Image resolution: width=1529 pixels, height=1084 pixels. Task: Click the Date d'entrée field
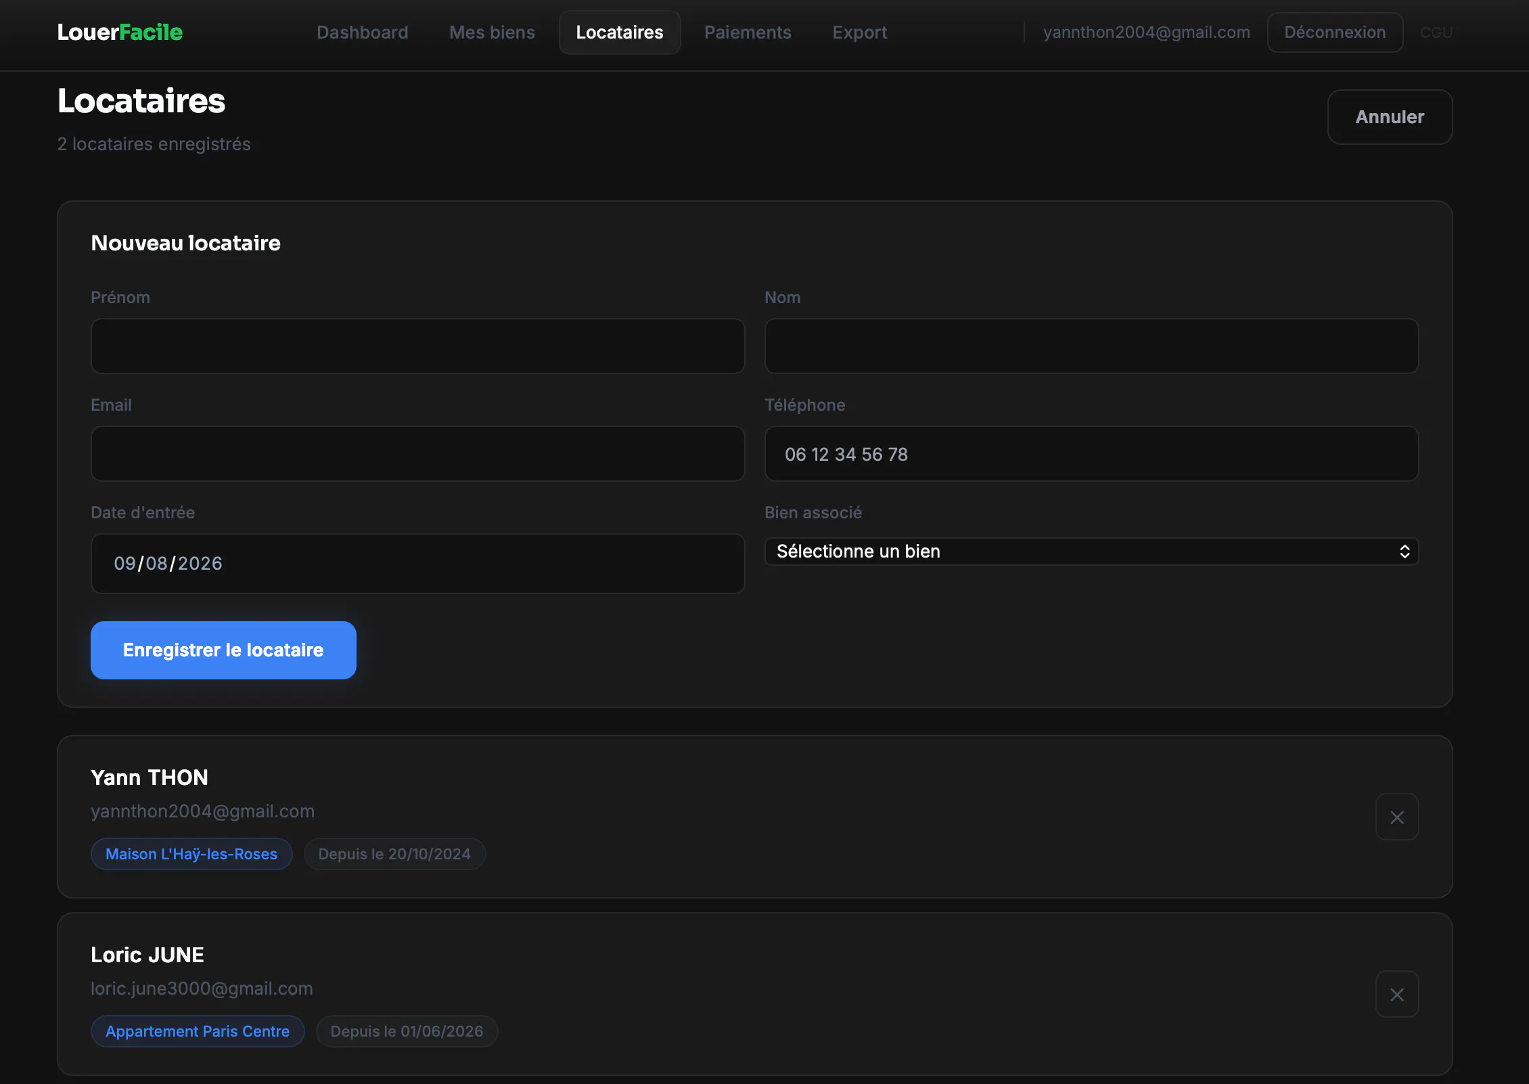(x=417, y=564)
